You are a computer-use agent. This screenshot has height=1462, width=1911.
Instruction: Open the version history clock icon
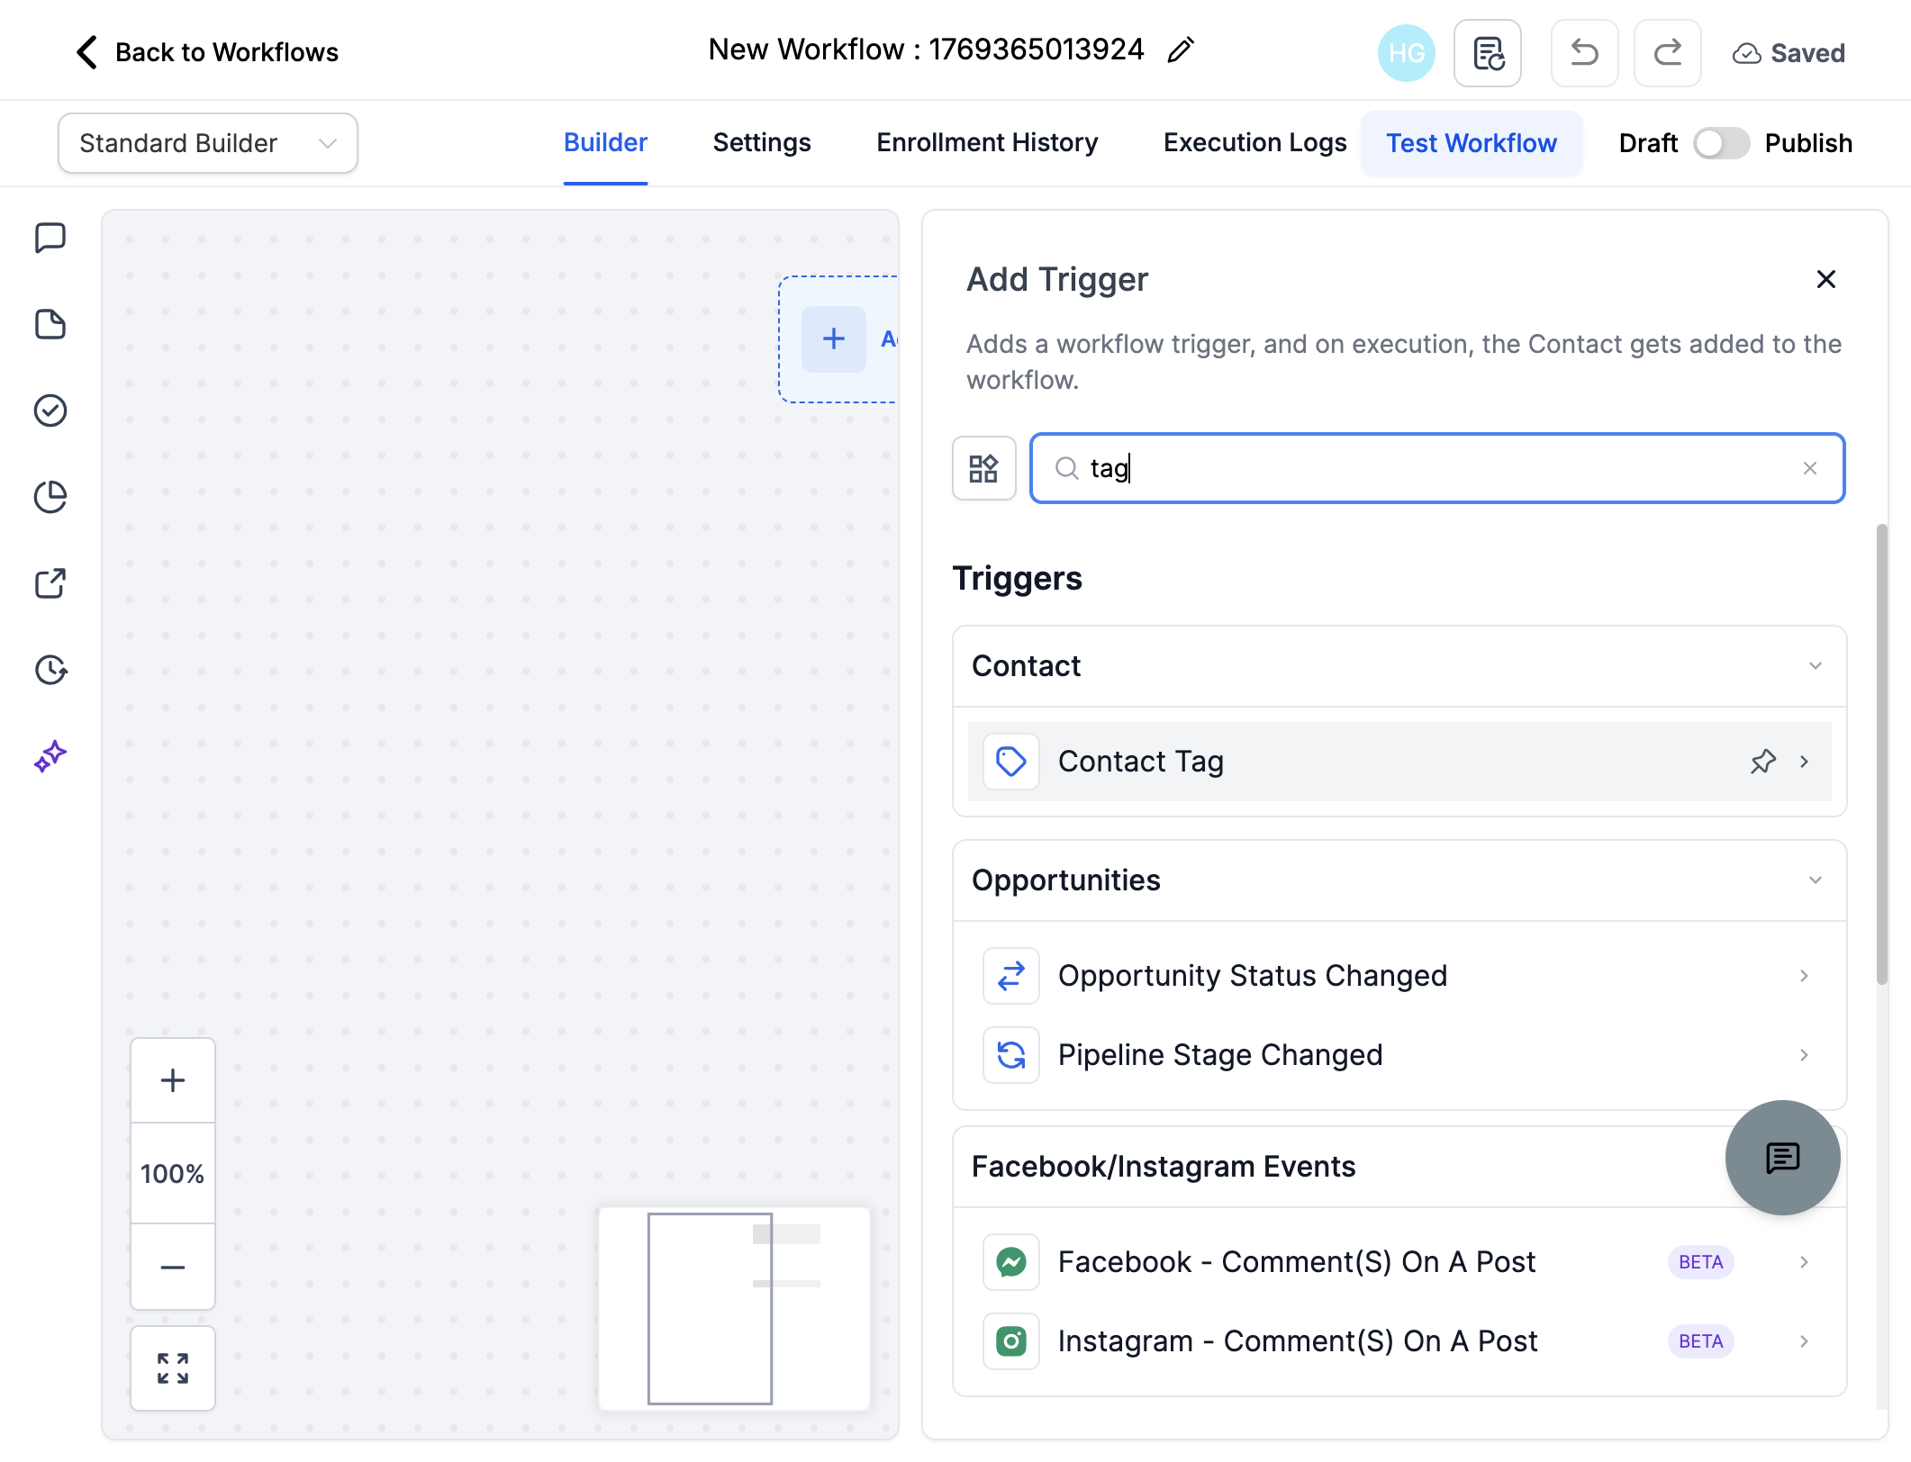pos(50,670)
